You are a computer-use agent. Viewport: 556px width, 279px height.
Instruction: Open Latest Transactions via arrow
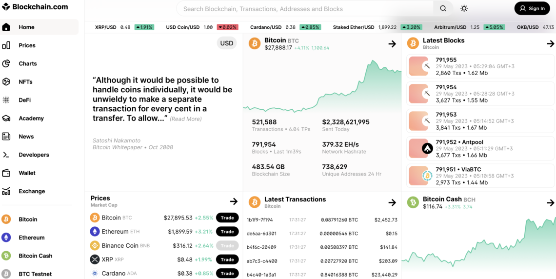click(x=392, y=202)
